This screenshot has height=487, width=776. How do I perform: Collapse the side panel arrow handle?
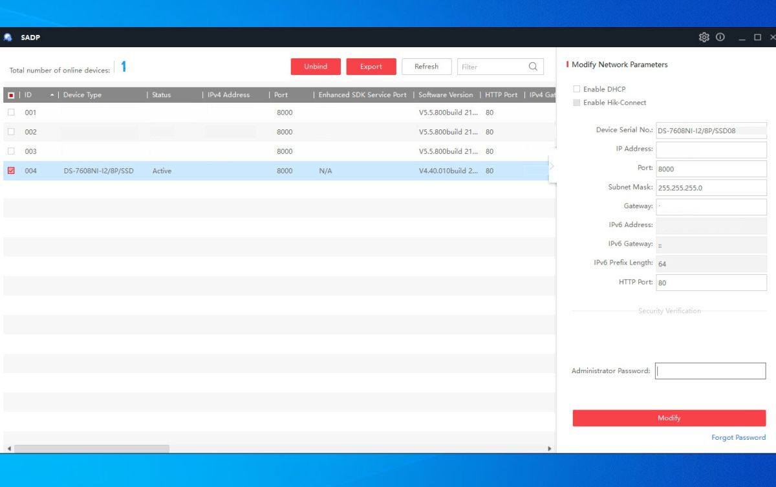552,166
